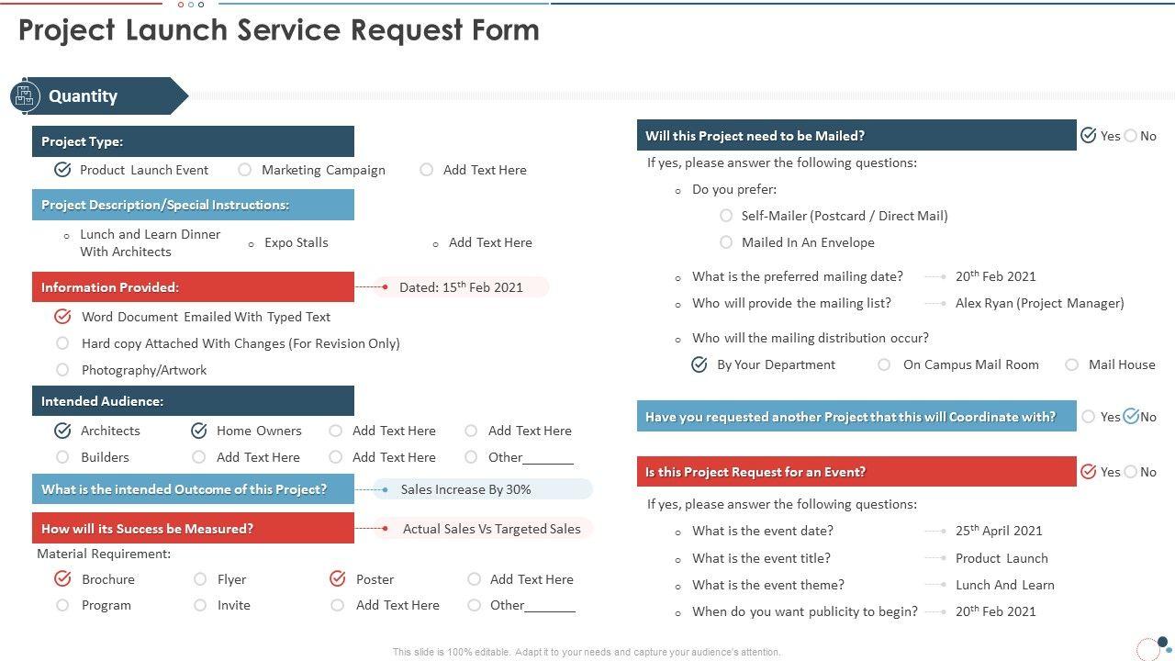Image resolution: width=1175 pixels, height=661 pixels.
Task: Toggle Word Document Emailed With Typed Text
Action: pos(62,317)
